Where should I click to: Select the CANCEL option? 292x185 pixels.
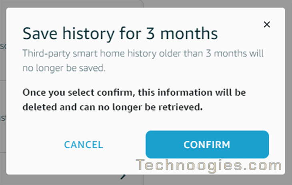[84, 145]
